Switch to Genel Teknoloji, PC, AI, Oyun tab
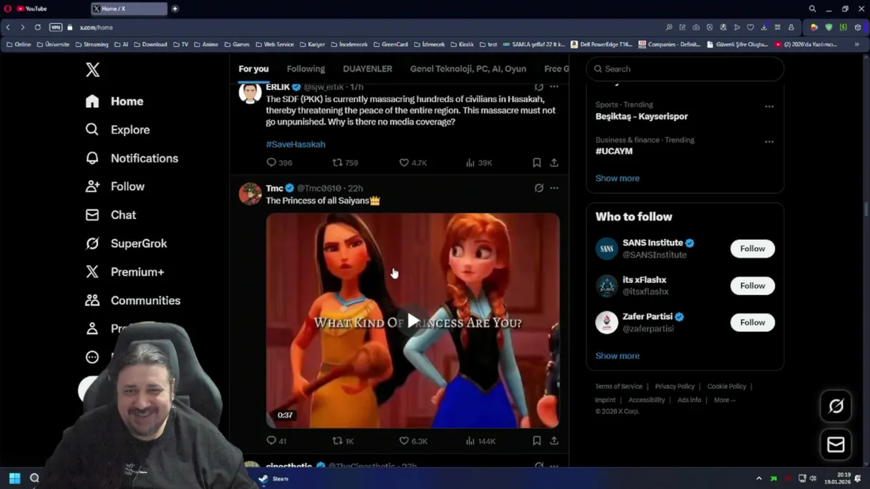Viewport: 870px width, 489px height. point(468,69)
